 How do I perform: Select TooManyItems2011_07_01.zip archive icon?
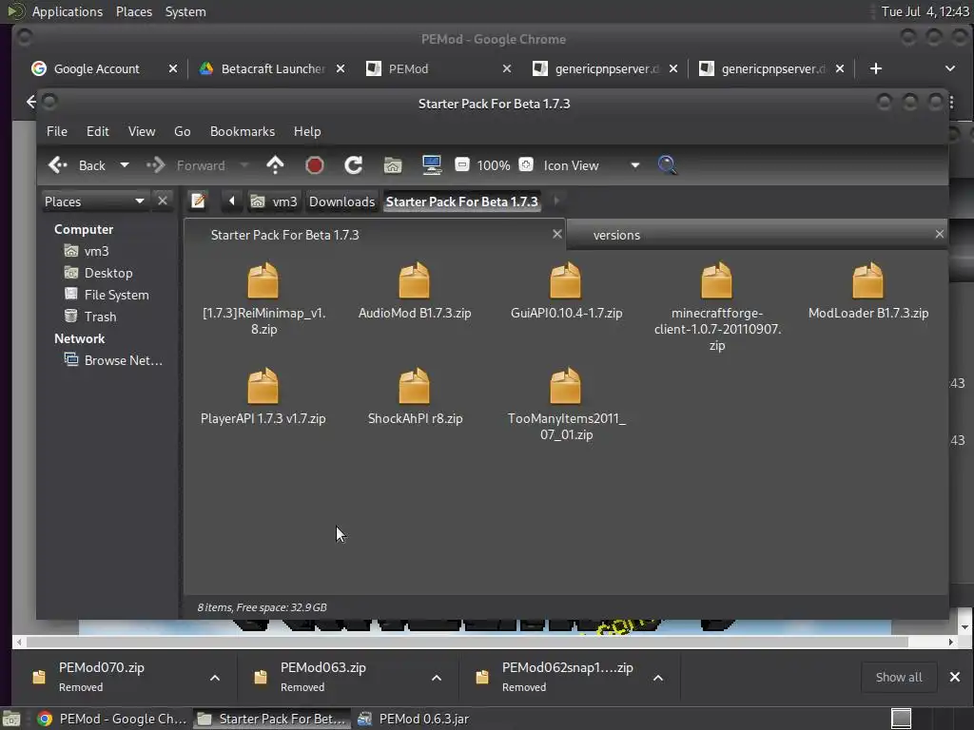click(565, 386)
